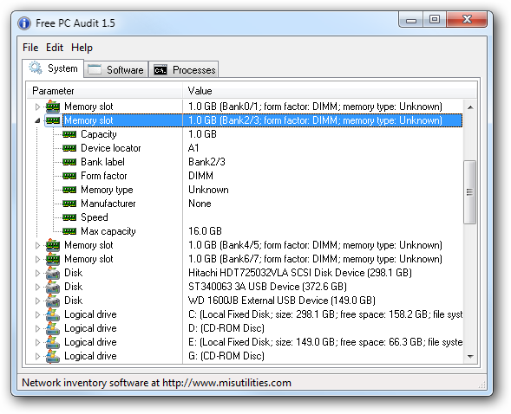This screenshot has height=414, width=511.
Task: Open the File menu
Action: 30,48
